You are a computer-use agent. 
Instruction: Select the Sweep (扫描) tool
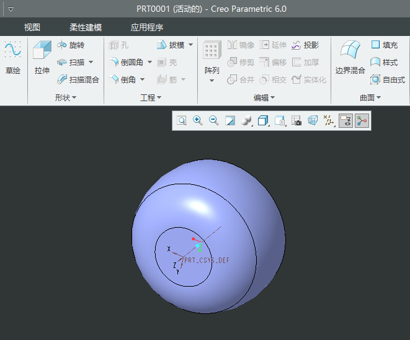point(71,62)
